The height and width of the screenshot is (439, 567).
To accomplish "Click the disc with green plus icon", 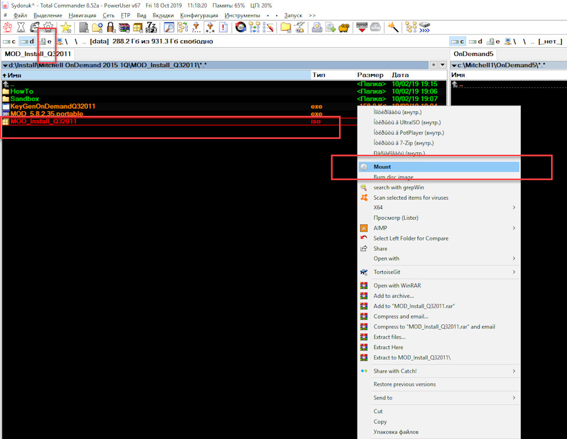I will pyautogui.click(x=331, y=28).
